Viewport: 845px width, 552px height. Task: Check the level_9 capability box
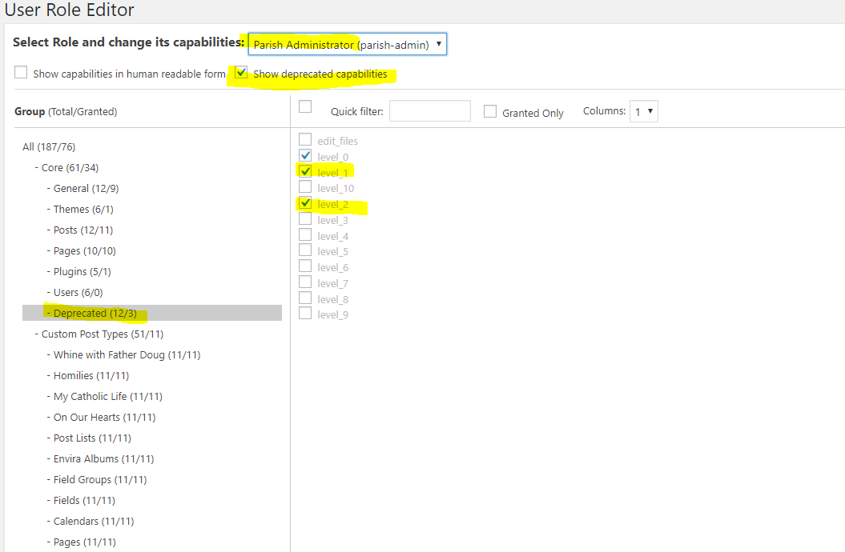(305, 314)
